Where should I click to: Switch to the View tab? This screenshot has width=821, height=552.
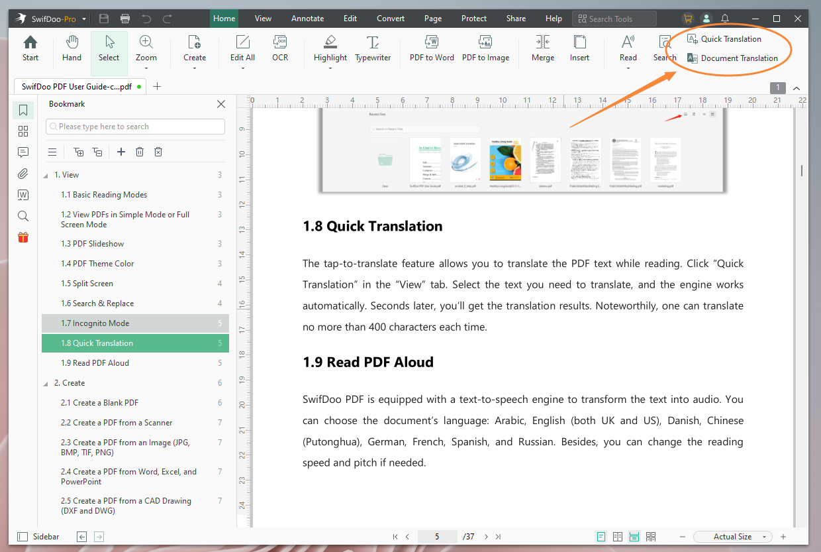(x=263, y=19)
